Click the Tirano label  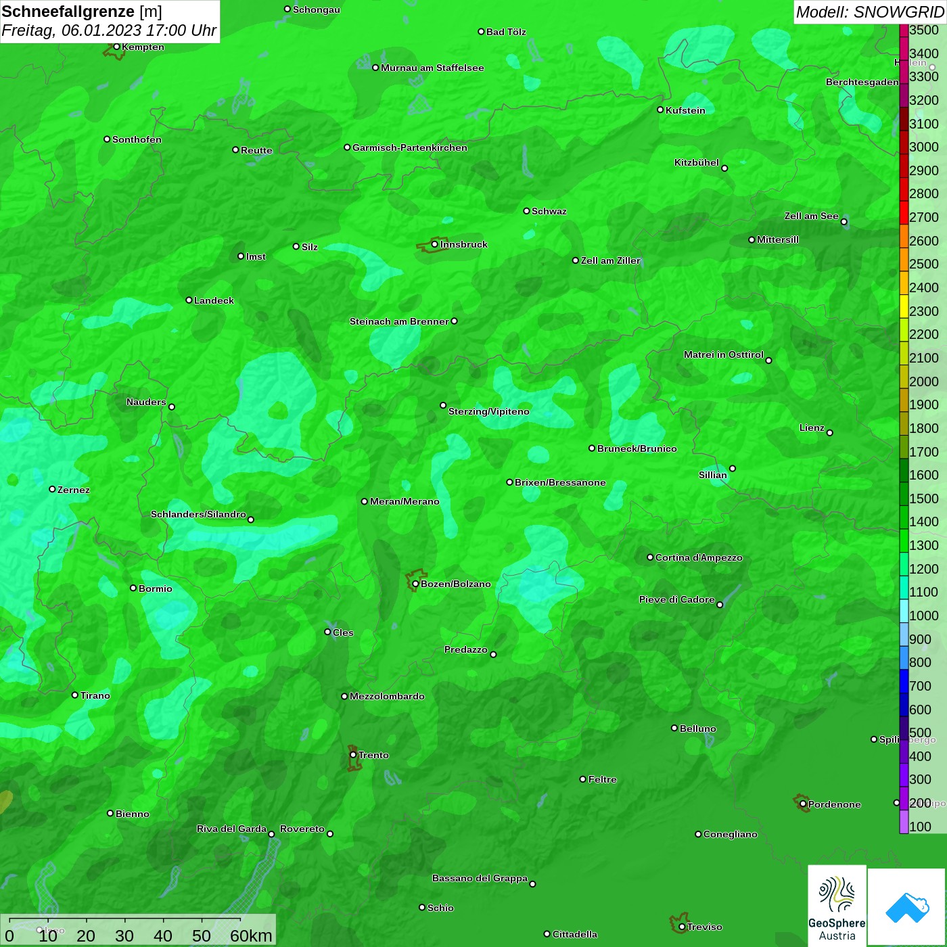95,695
